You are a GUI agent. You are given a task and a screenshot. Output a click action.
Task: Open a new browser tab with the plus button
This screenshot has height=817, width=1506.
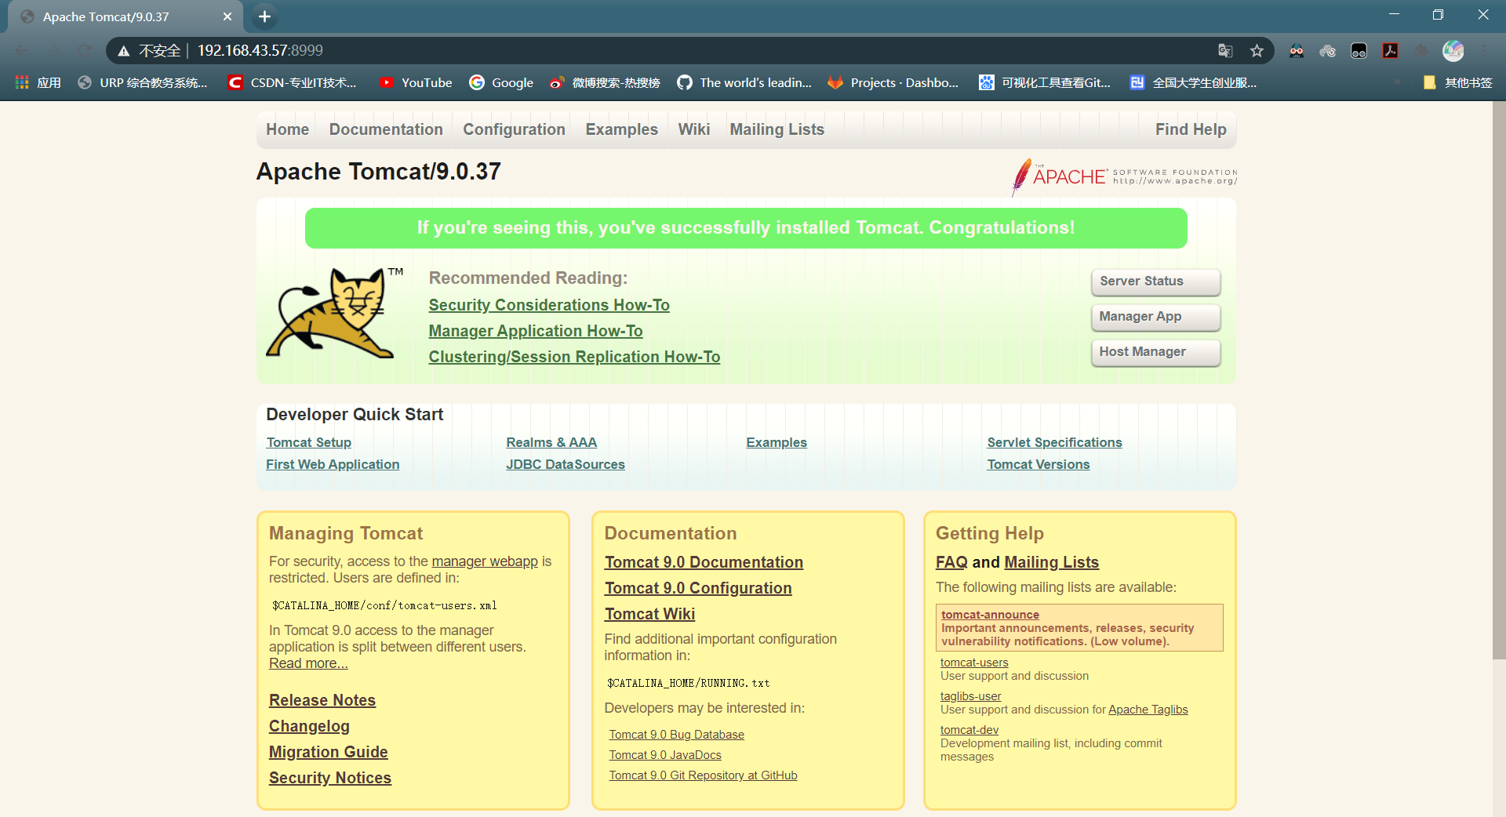click(264, 16)
